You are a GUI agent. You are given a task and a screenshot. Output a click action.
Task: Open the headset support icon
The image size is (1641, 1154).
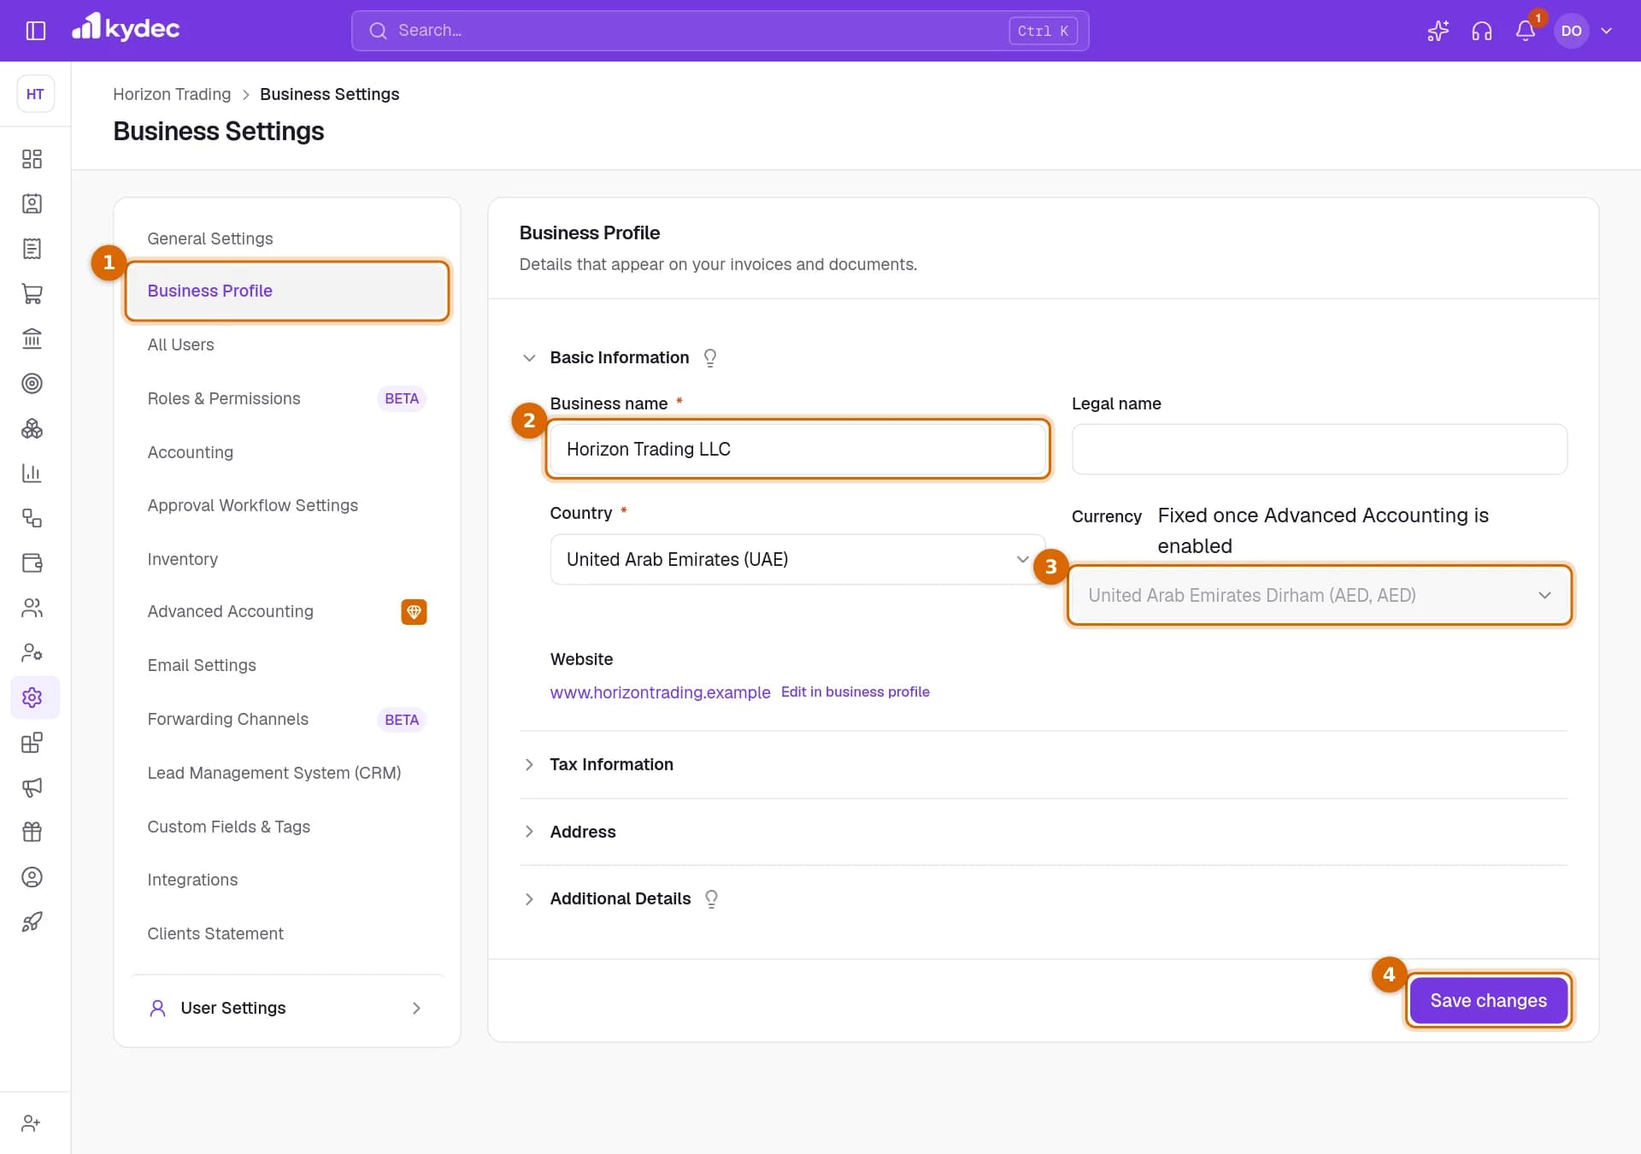point(1481,31)
